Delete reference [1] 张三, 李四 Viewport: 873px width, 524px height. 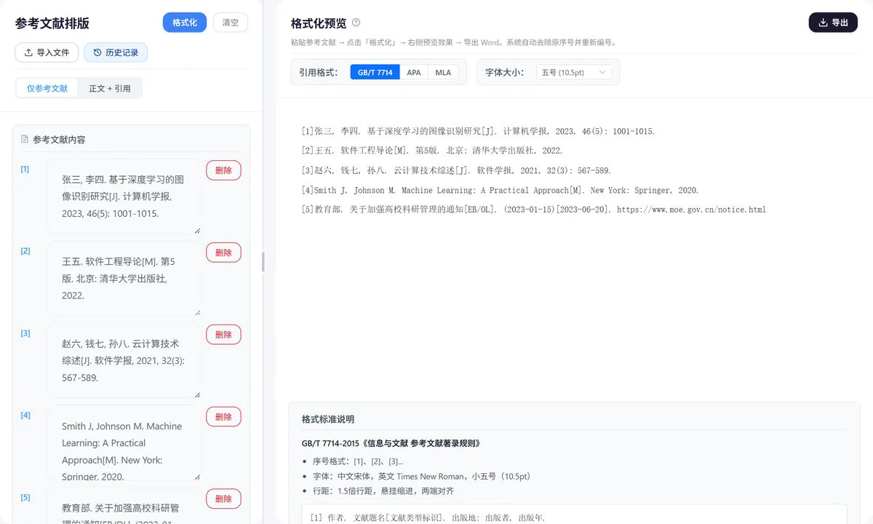pyautogui.click(x=223, y=170)
